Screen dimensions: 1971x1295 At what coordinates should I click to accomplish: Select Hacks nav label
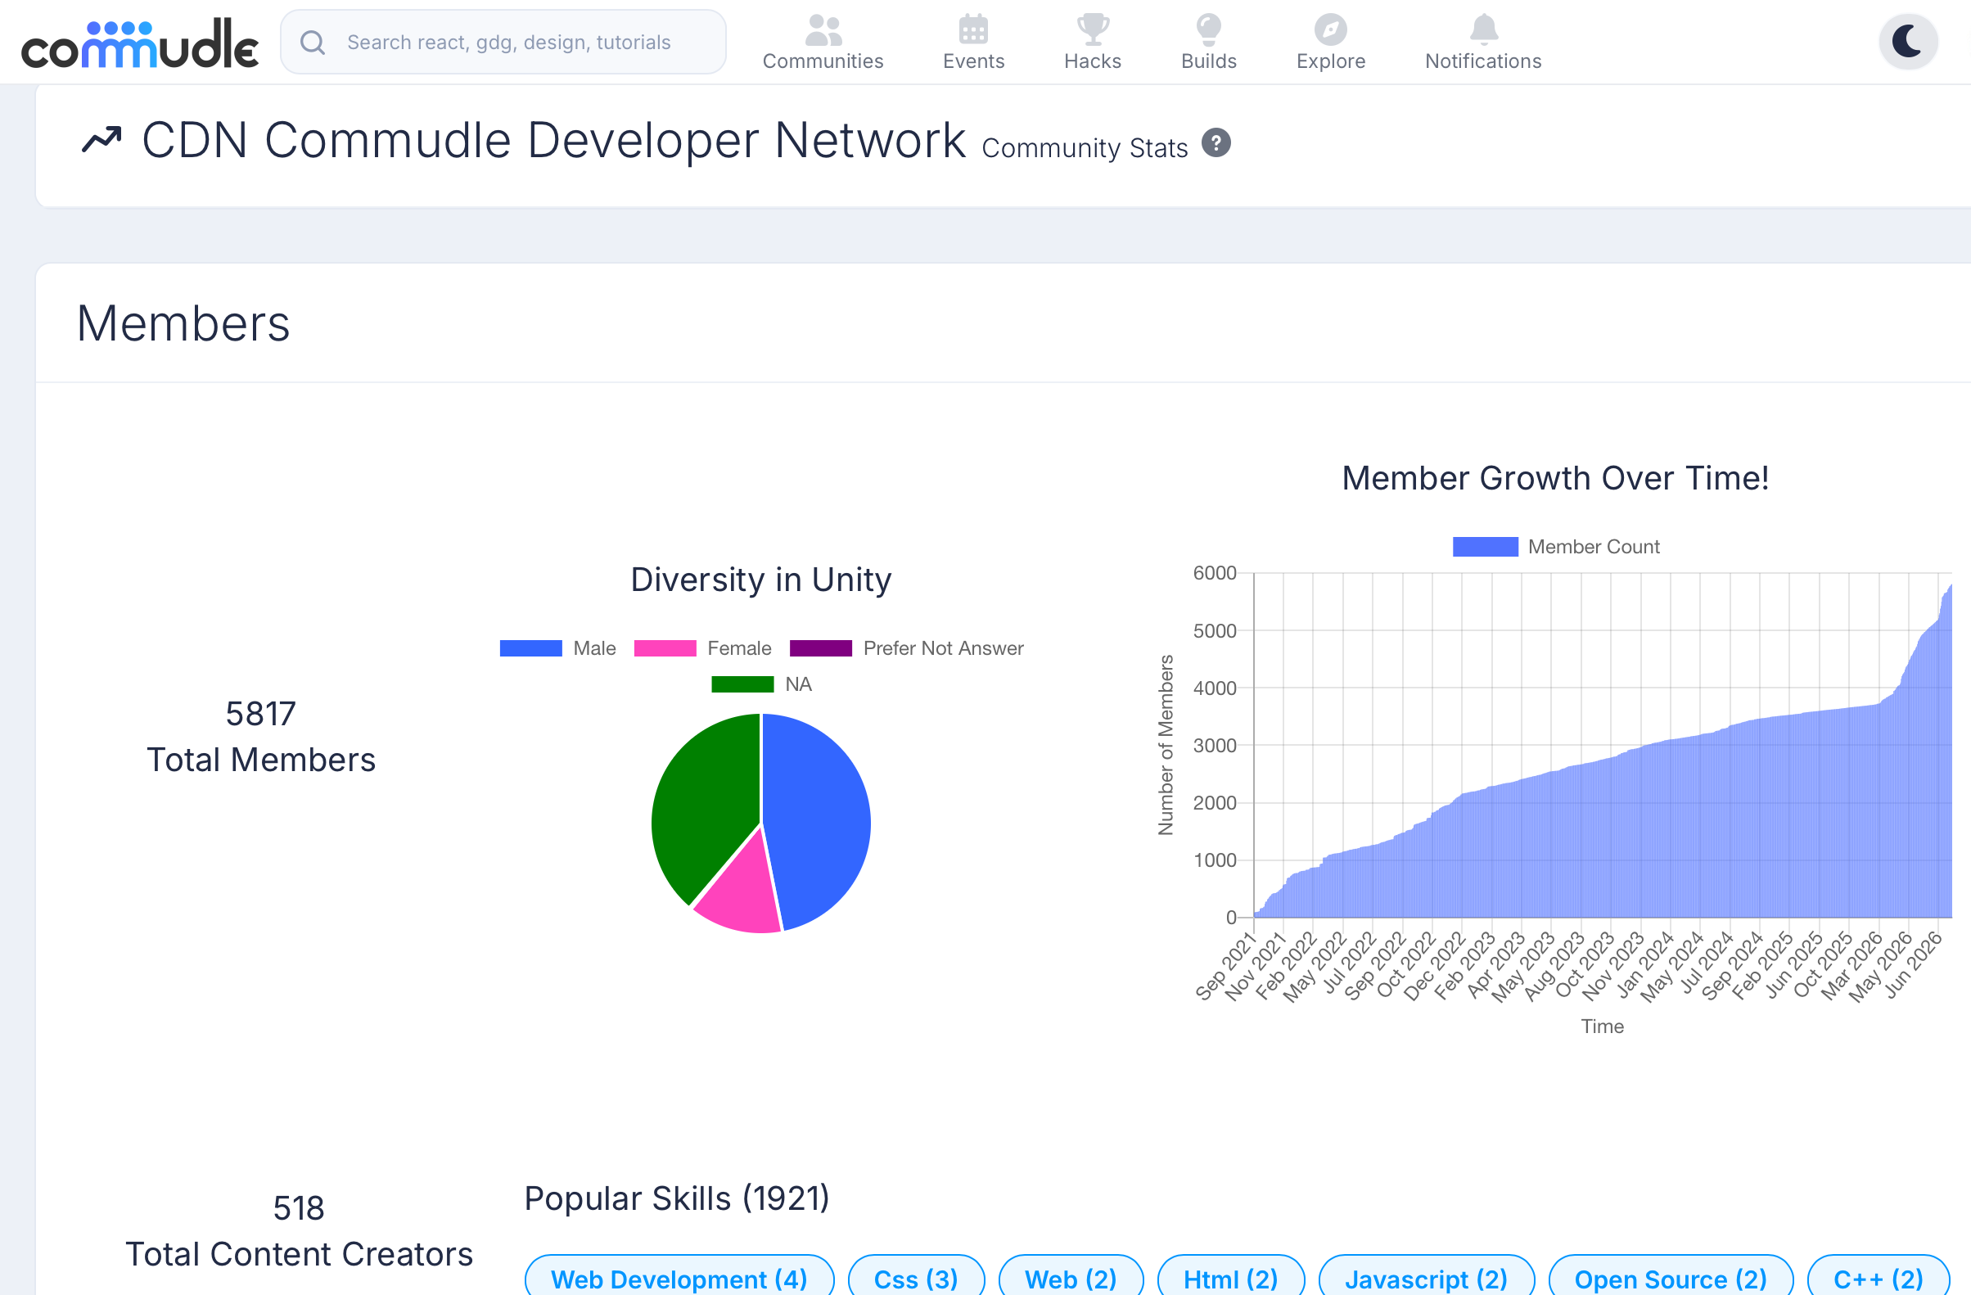point(1093,61)
